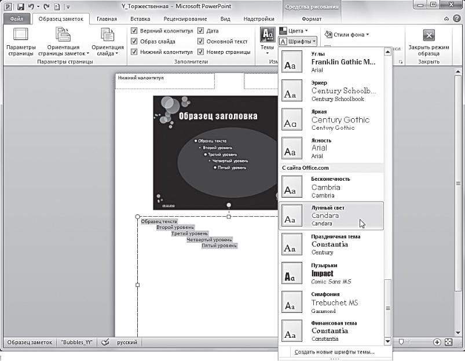Choose Симфония Trebuchet MS font theme
This screenshot has width=465, height=361.
[x=332, y=302]
